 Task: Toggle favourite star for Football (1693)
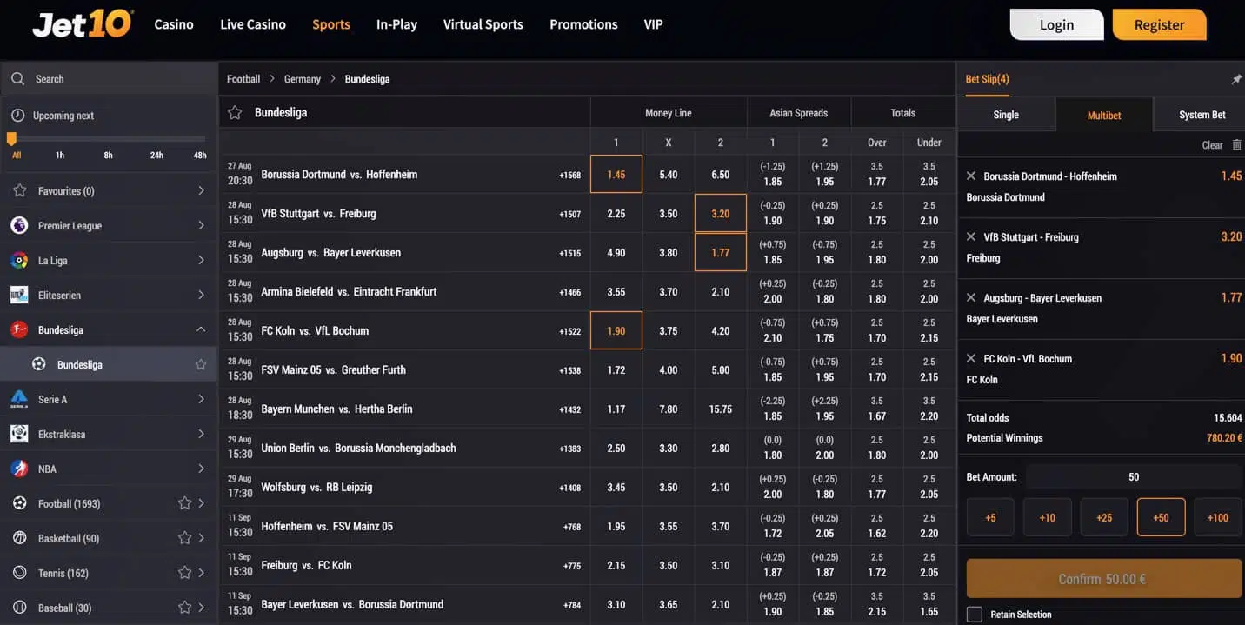(x=184, y=503)
